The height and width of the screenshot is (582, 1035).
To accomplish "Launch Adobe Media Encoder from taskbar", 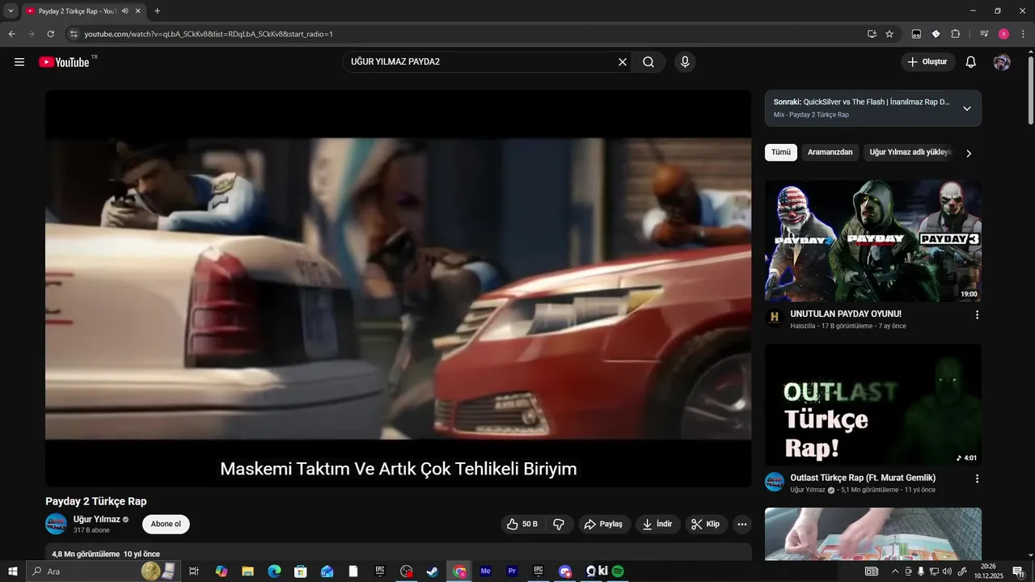I will pyautogui.click(x=485, y=571).
